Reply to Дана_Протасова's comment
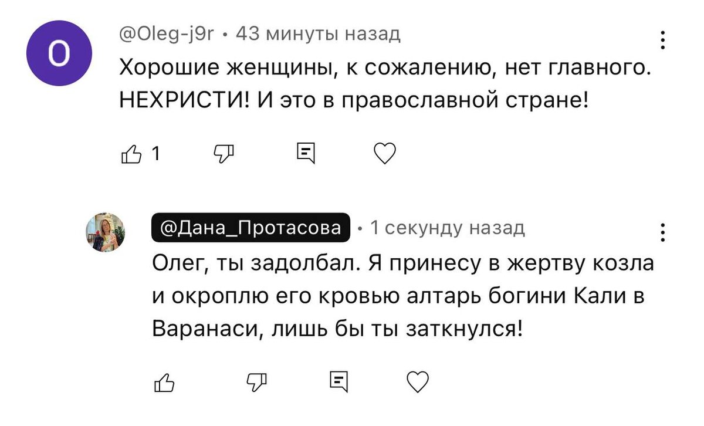This screenshot has width=704, height=426. pos(339,383)
